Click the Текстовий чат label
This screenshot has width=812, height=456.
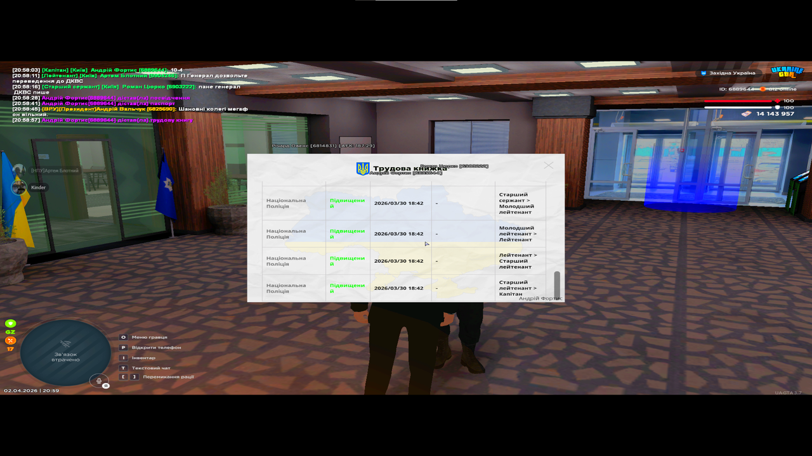coord(151,368)
